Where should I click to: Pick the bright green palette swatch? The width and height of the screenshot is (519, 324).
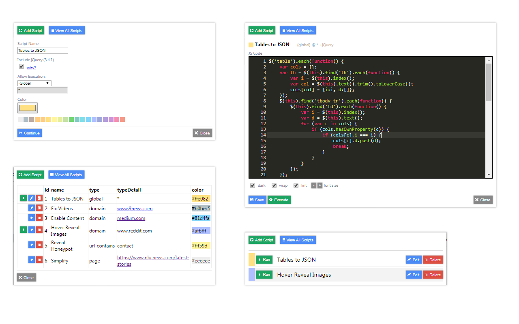click(71, 119)
